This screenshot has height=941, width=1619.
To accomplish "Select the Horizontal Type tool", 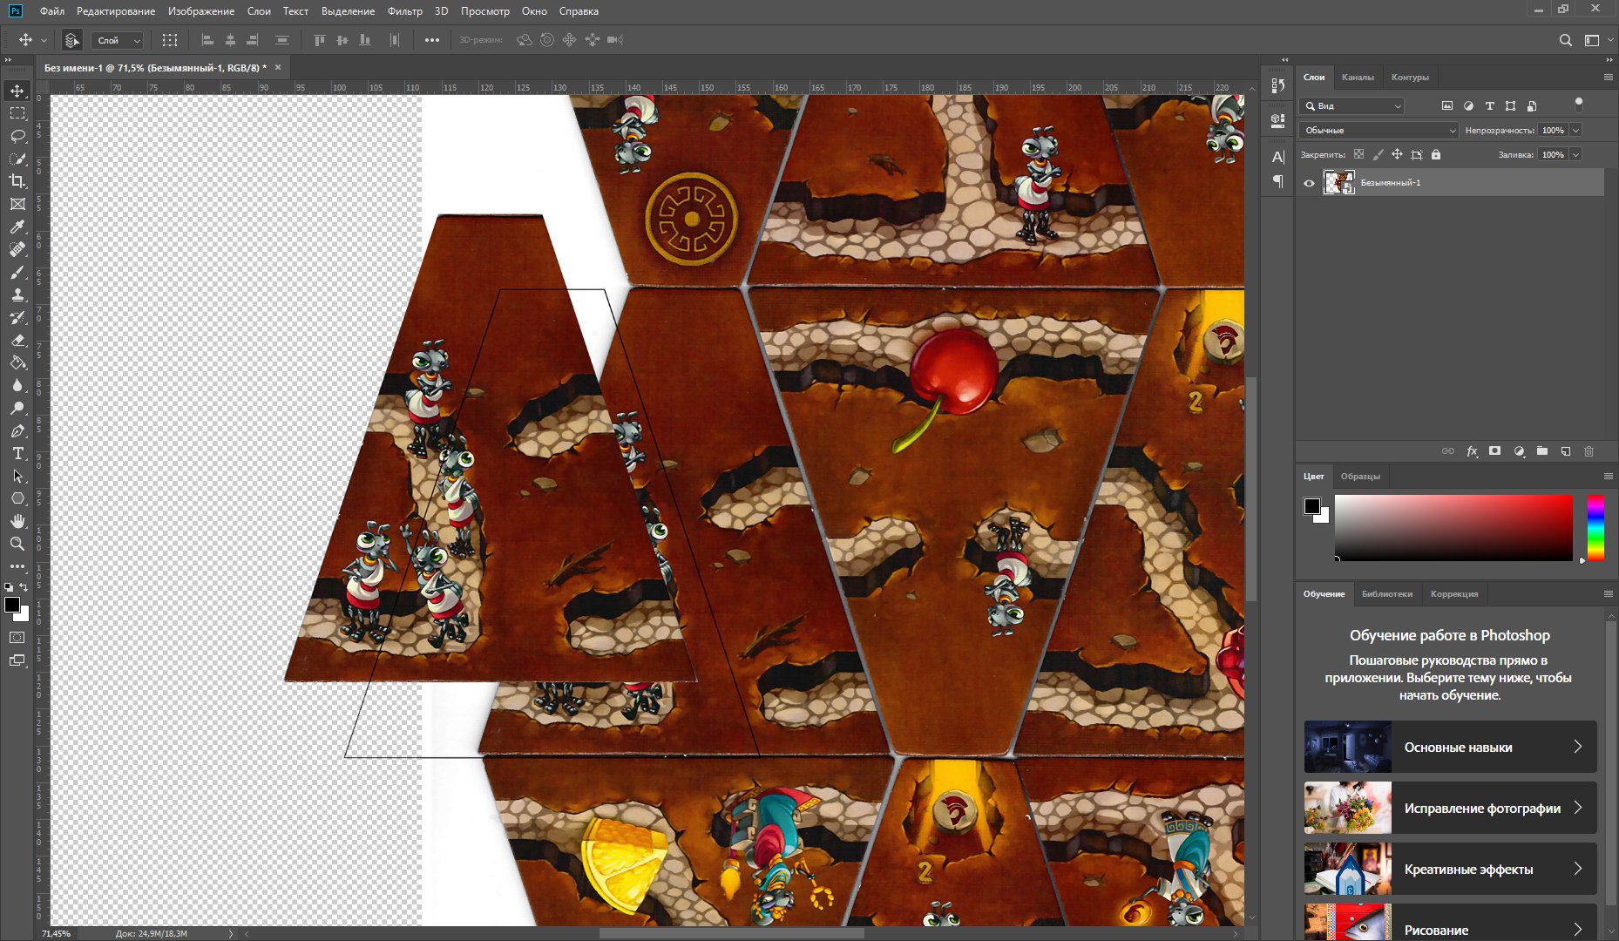I will 17,454.
